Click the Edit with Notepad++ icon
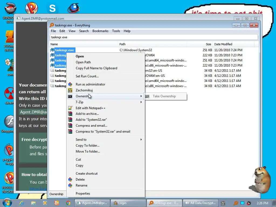The height and width of the screenshot is (207, 276). coord(70,108)
